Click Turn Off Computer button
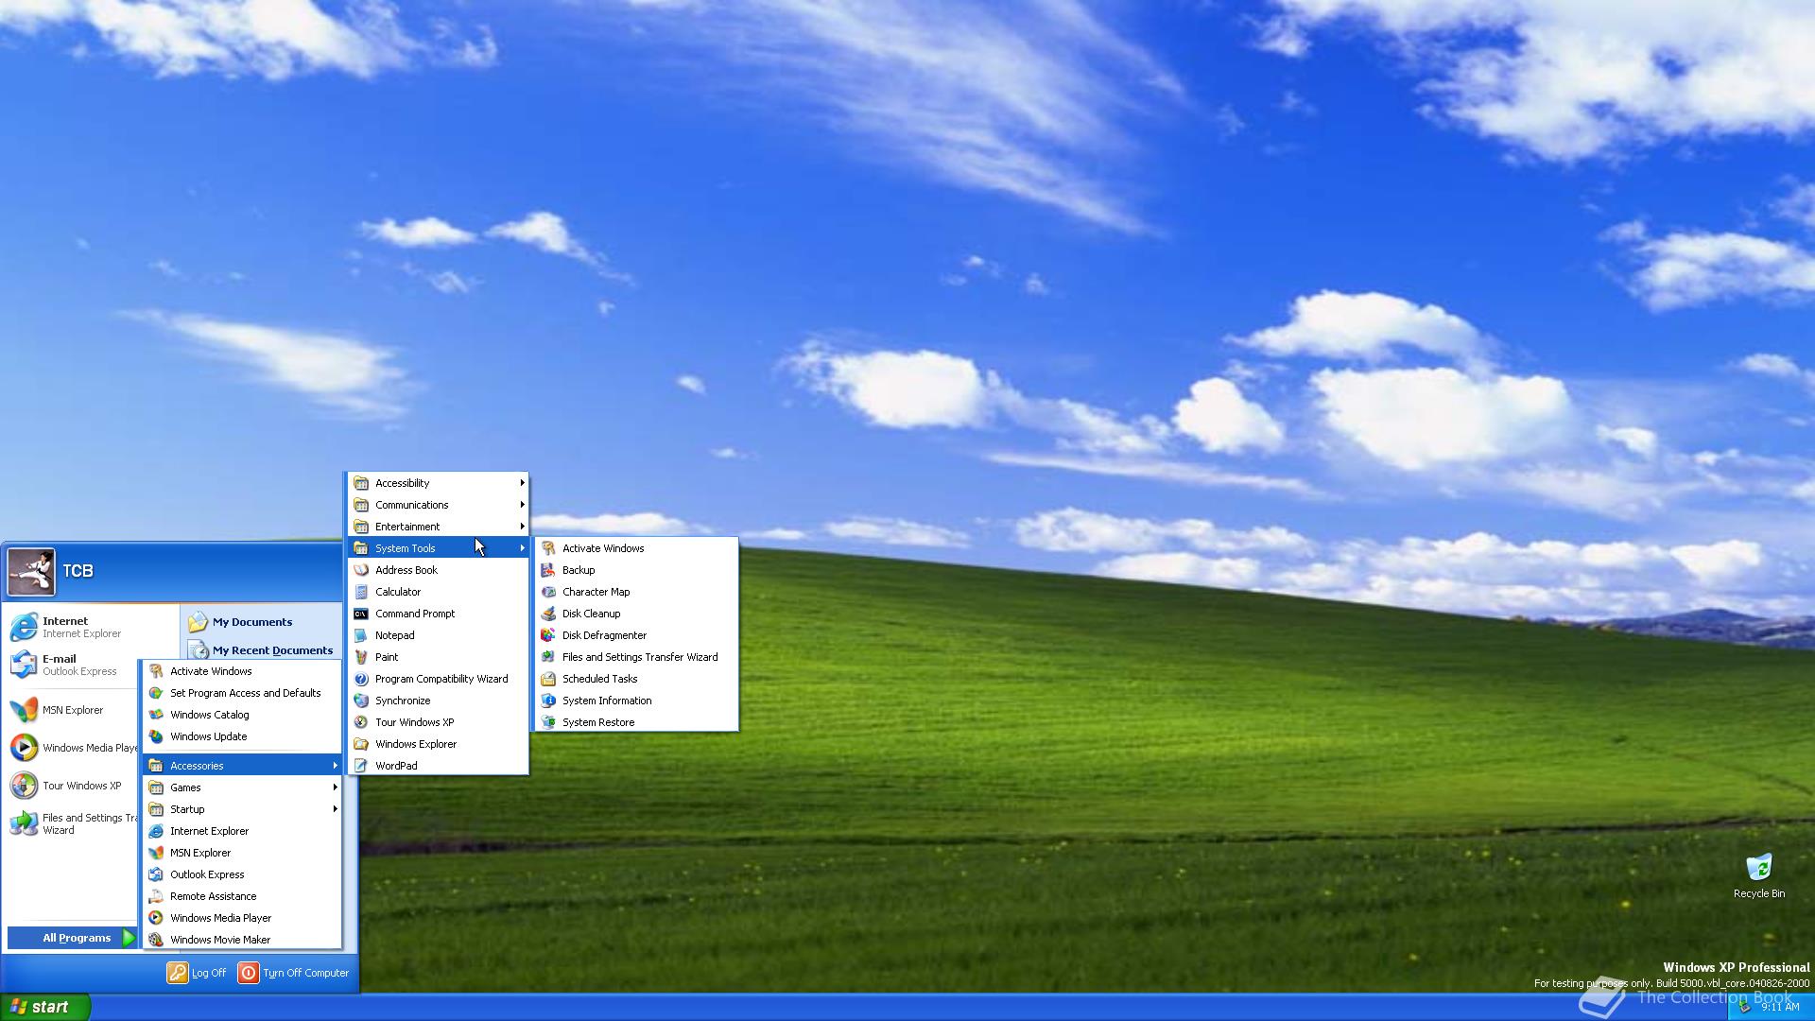This screenshot has height=1021, width=1815. click(294, 973)
